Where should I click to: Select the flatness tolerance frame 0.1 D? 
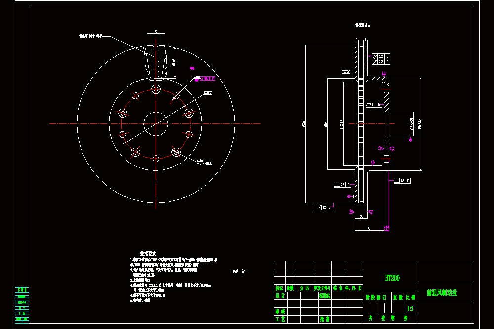pyautogui.click(x=374, y=105)
